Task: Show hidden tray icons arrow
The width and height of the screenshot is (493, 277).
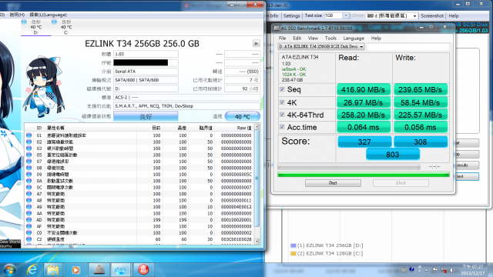Action: point(427,270)
